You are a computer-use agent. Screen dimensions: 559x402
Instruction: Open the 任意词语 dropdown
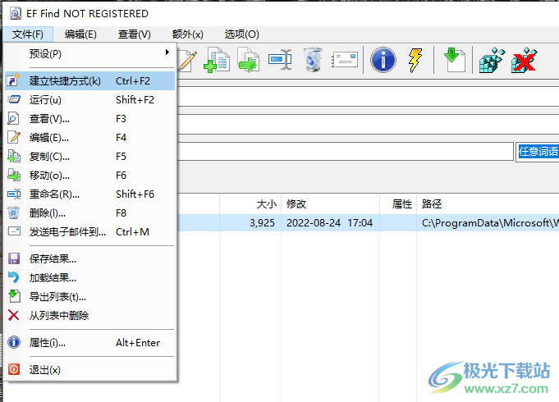pyautogui.click(x=538, y=152)
